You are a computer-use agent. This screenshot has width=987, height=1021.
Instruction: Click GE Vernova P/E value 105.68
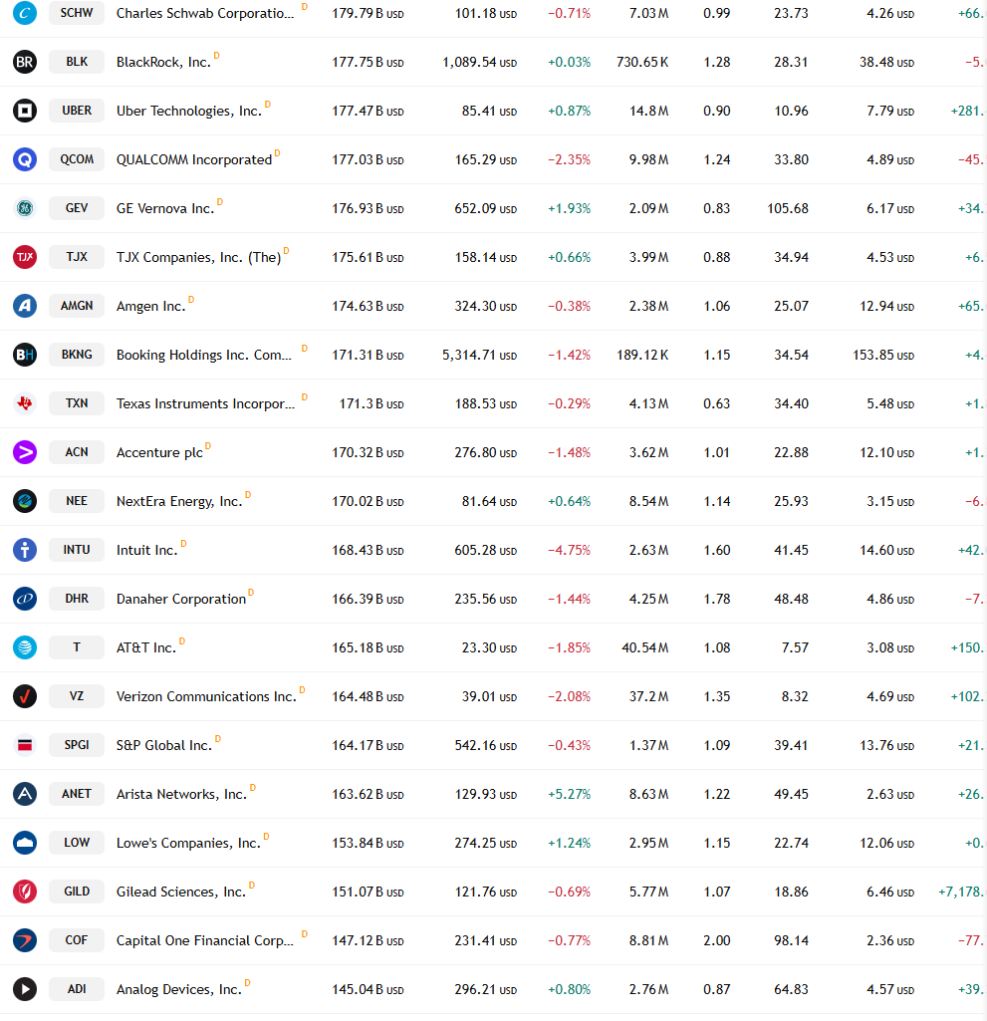(x=788, y=208)
